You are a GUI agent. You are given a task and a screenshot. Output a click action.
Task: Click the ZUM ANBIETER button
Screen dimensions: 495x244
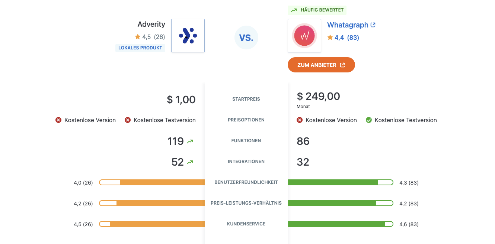point(321,65)
